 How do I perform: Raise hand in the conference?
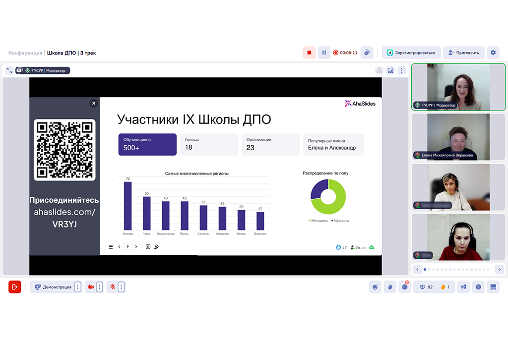click(390, 287)
